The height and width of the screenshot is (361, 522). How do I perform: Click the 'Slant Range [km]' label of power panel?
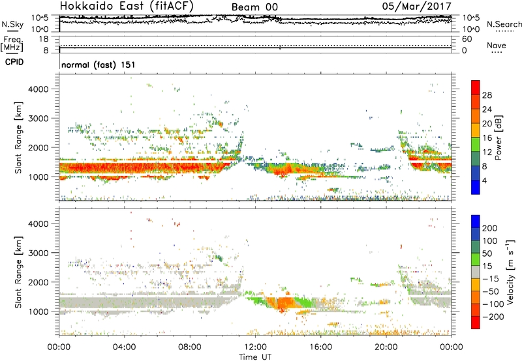pos(18,137)
